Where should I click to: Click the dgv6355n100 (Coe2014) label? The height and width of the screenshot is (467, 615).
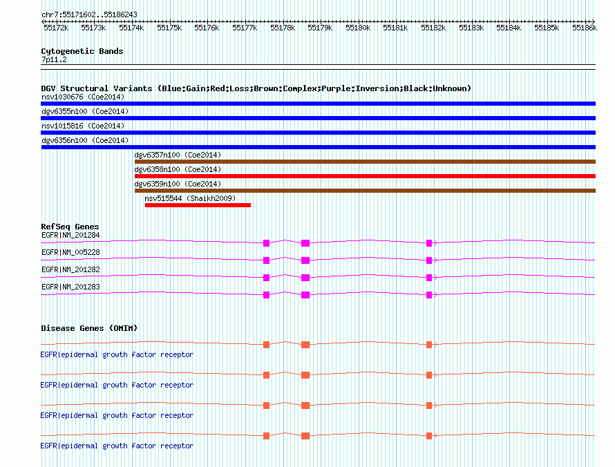(85, 111)
